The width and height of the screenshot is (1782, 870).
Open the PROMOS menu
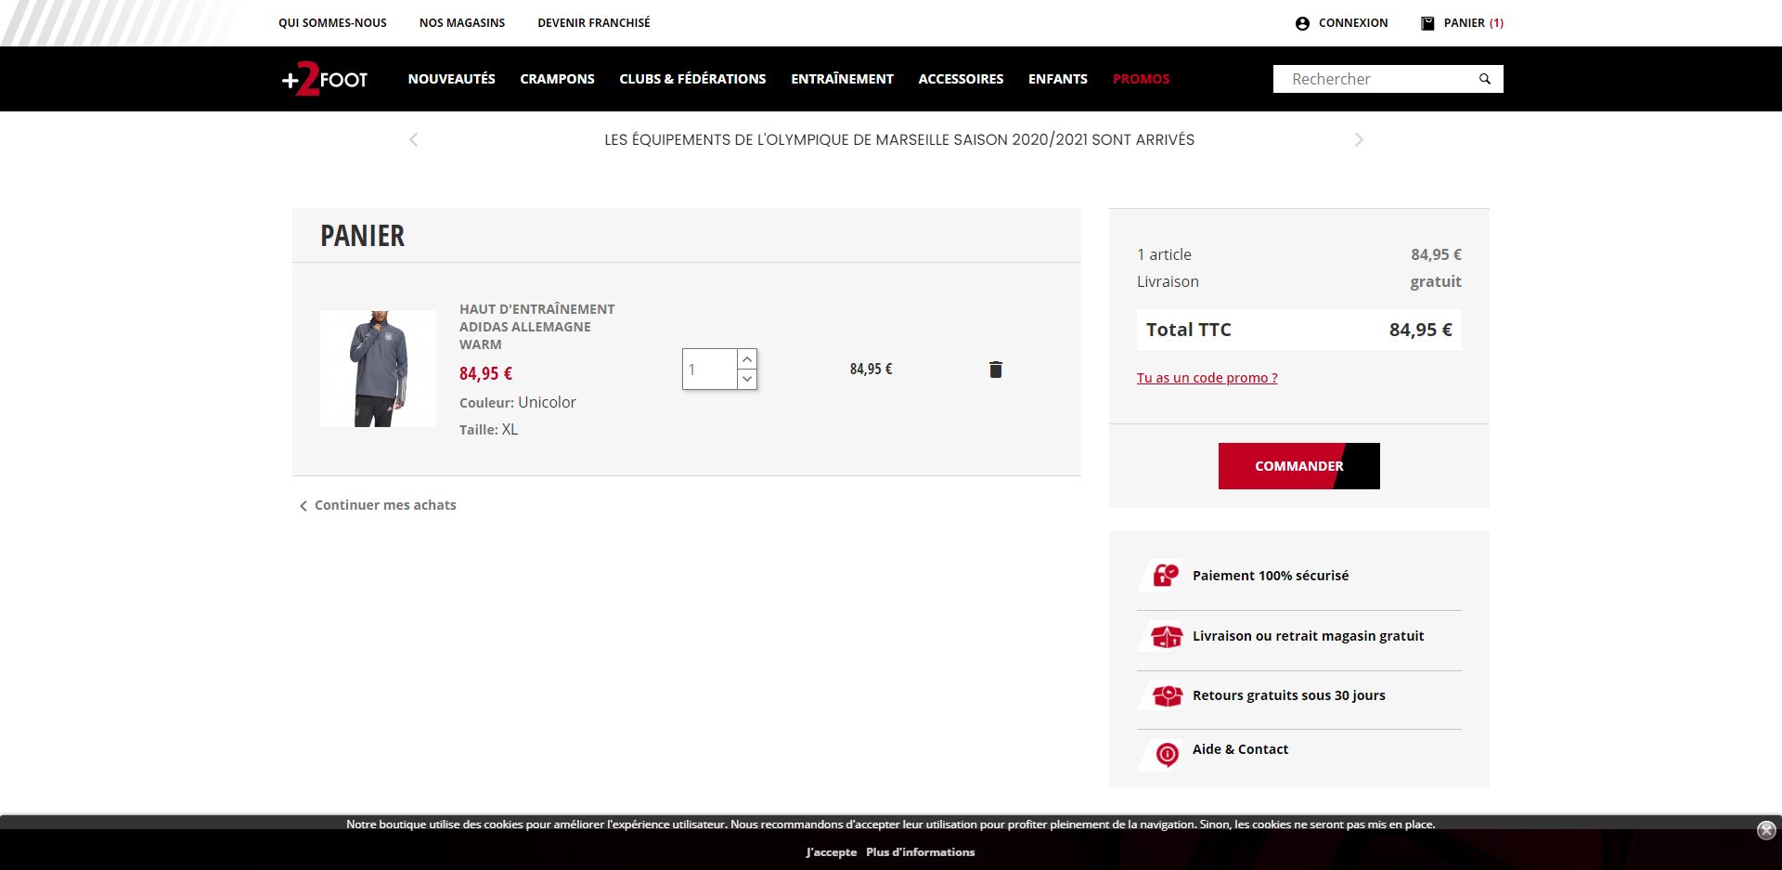pos(1141,79)
